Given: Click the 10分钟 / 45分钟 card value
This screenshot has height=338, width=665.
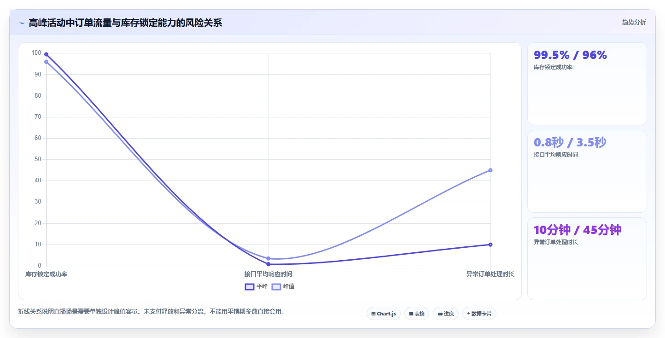Looking at the screenshot, I should point(577,230).
